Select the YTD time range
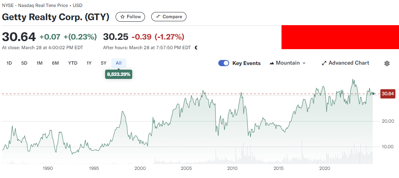The image size is (399, 178). point(73,63)
